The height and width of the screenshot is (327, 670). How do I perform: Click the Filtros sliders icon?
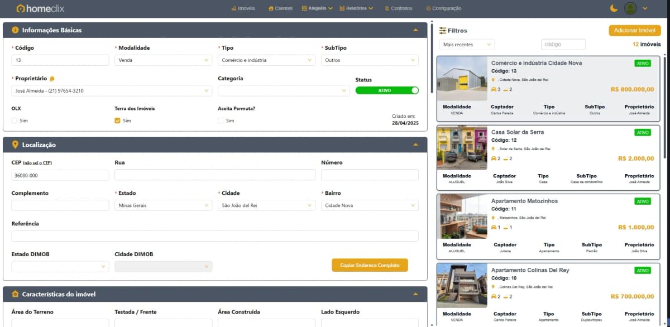442,30
